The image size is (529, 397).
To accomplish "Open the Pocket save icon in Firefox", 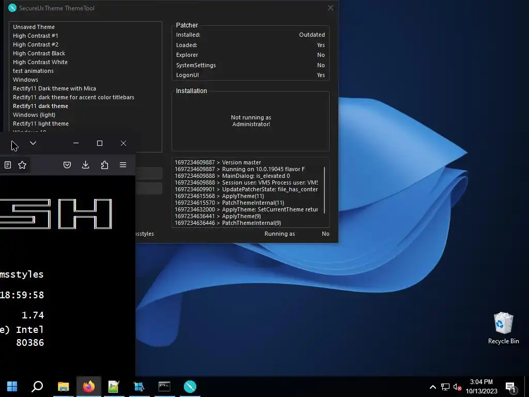I will 67,165.
